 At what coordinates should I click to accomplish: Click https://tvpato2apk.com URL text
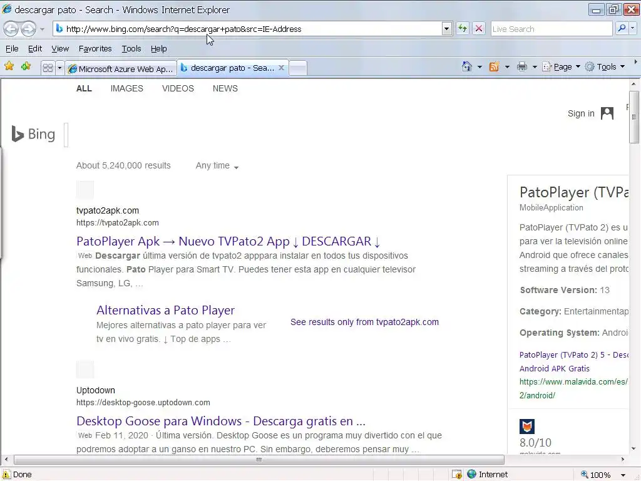pyautogui.click(x=117, y=222)
